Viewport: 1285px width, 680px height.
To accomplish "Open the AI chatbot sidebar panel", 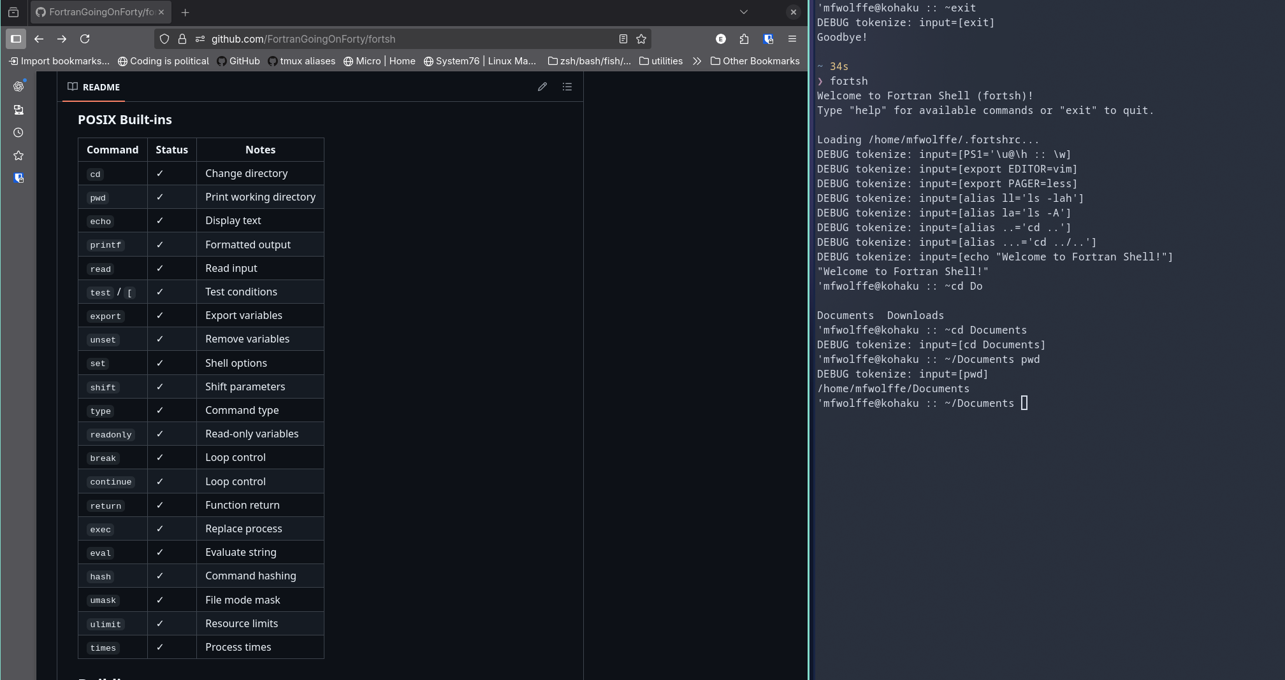I will [18, 87].
